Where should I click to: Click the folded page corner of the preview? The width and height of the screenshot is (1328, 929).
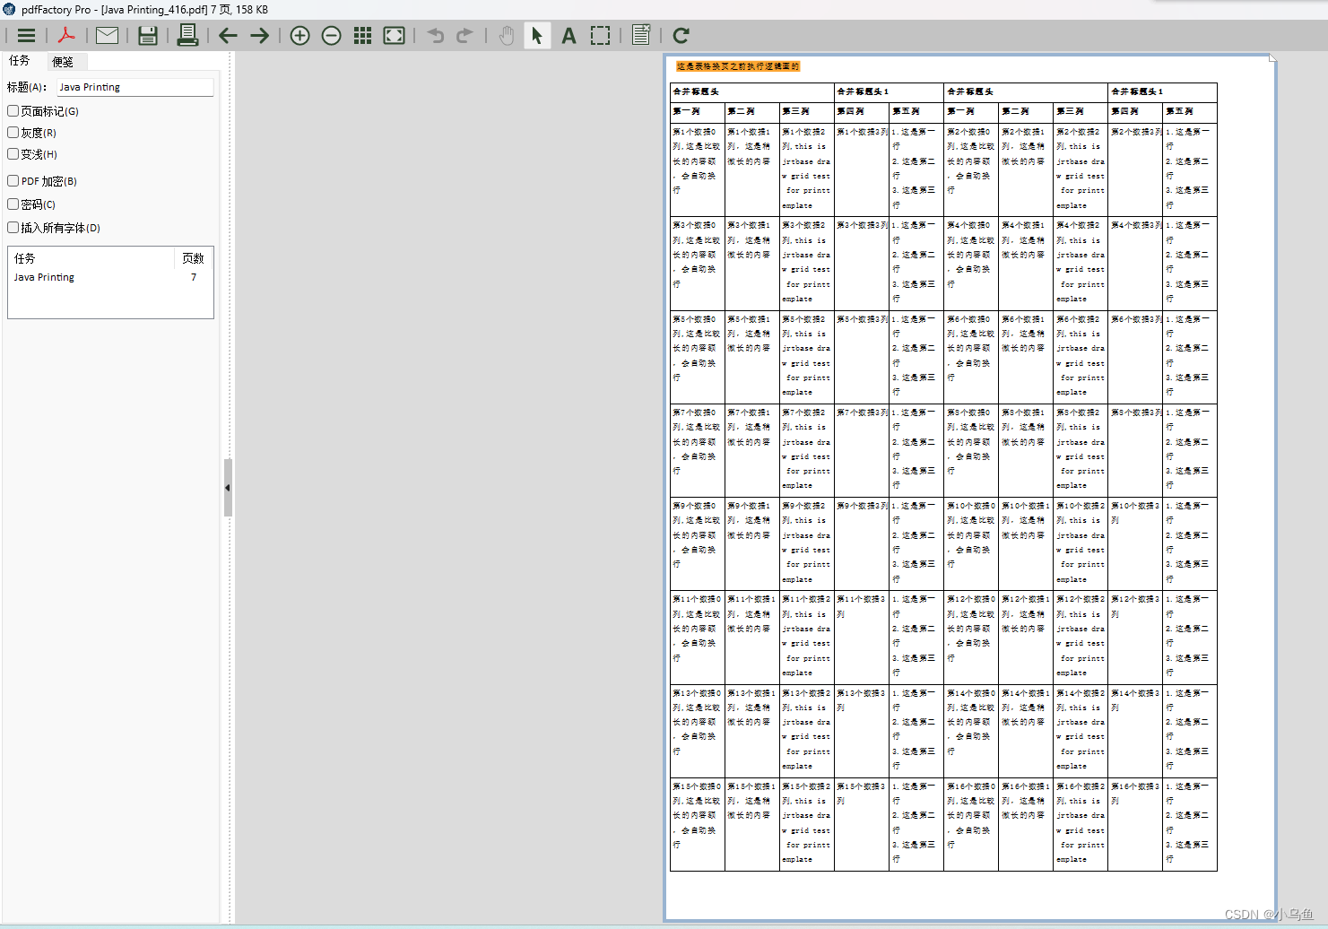pos(1272,59)
